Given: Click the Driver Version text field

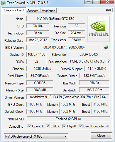Looking at the screenshot, I should coord(68,97).
